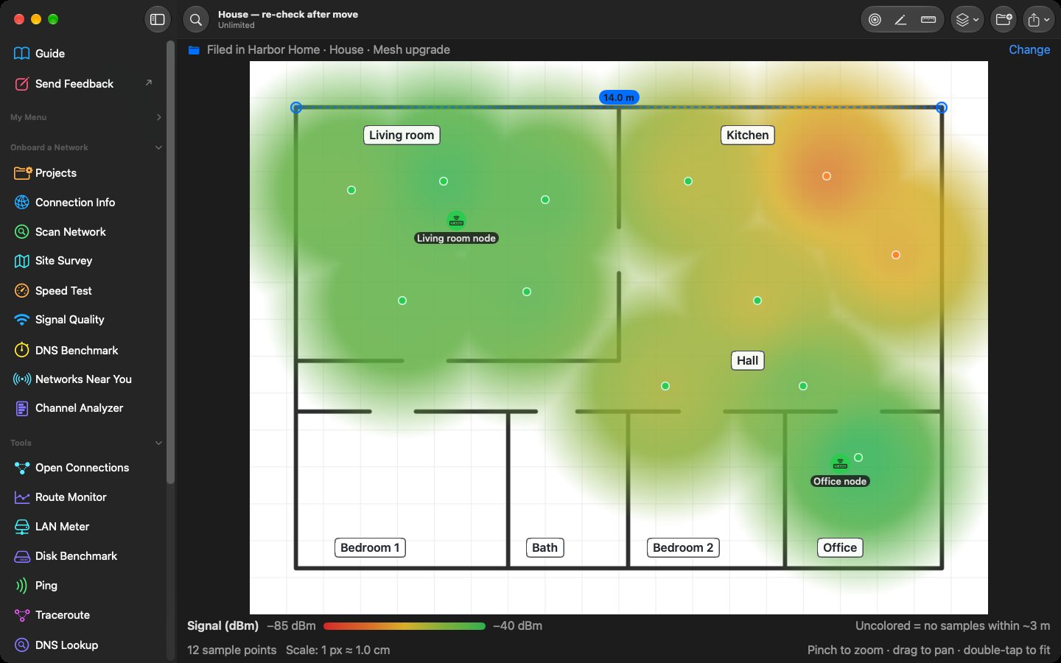1061x663 pixels.
Task: Click the Signal Quality wifi icon
Action: (22, 320)
